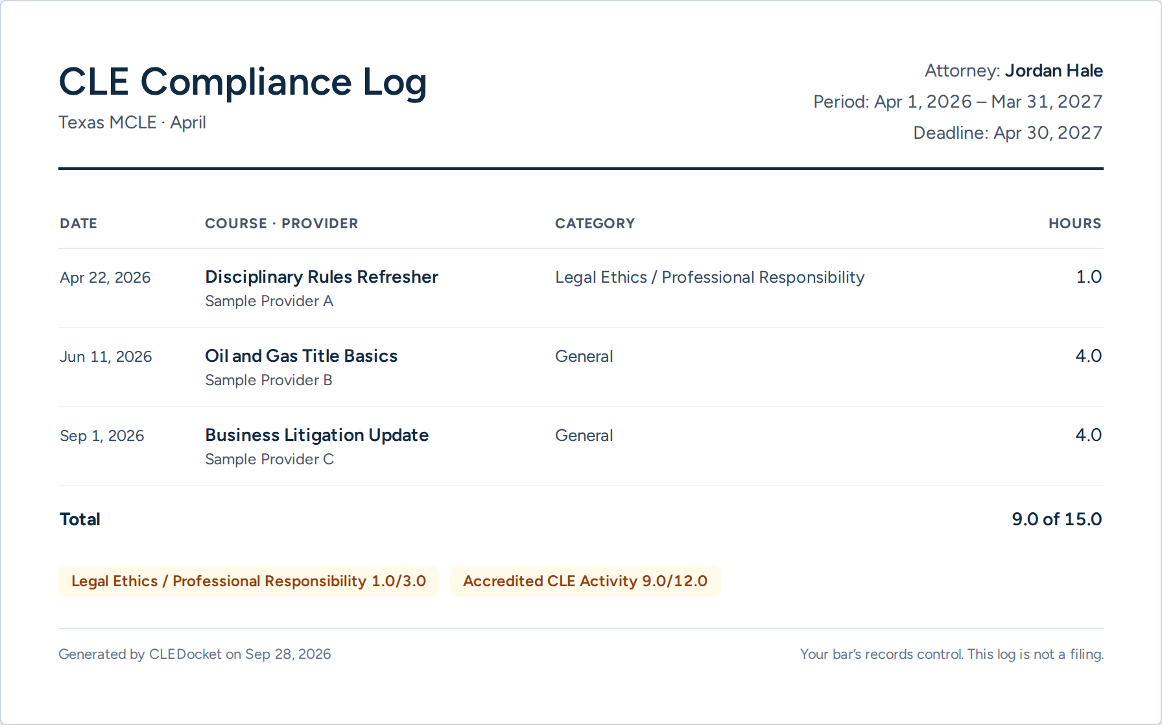Screen dimensions: 1162x725
Task: Open the Business Litigation Update course
Action: pos(317,435)
